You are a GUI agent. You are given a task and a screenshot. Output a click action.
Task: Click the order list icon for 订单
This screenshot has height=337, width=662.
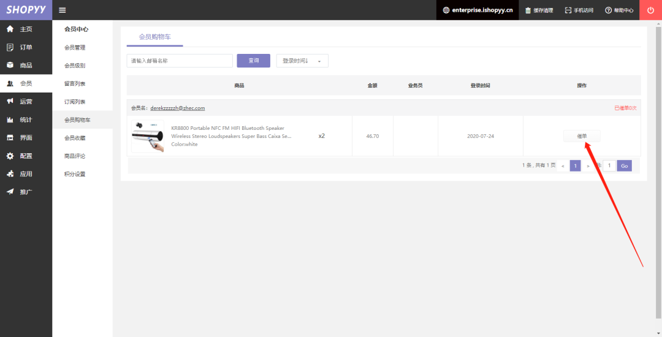click(x=10, y=47)
